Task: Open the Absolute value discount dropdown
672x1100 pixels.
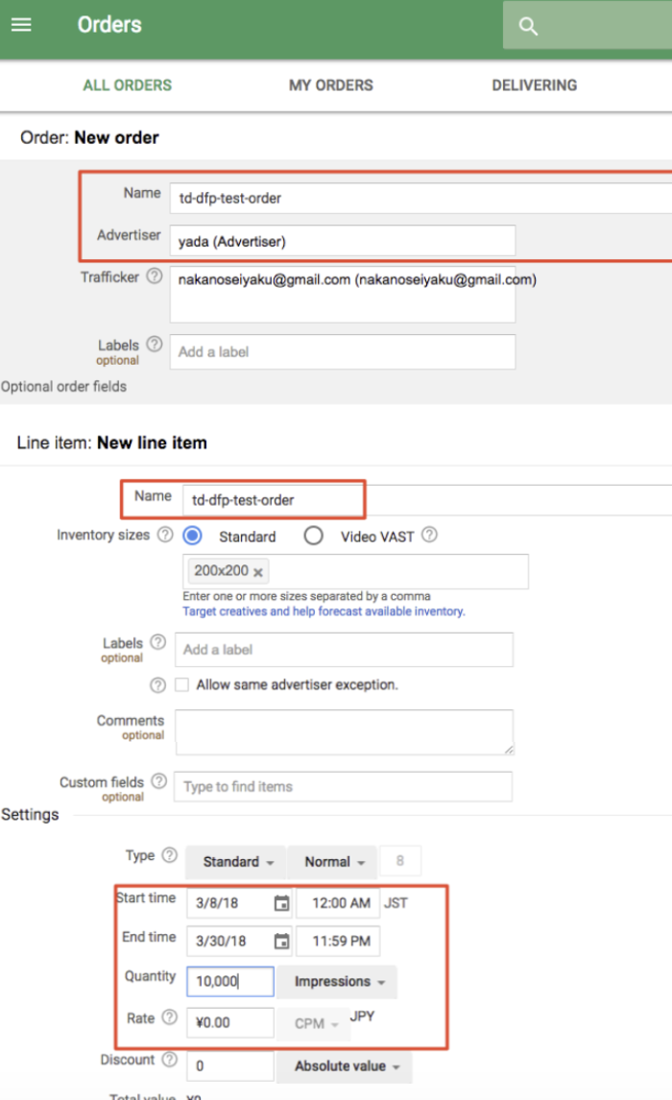Action: click(346, 1066)
